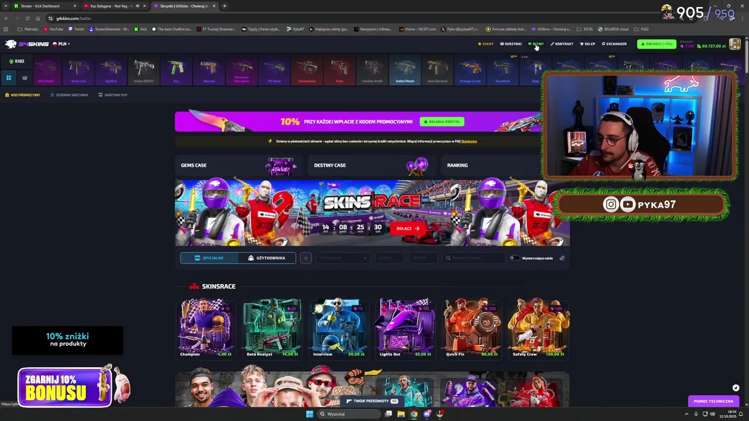Switch to UŻYTKOWNIKA cases tab
This screenshot has width=749, height=421.
(267, 258)
